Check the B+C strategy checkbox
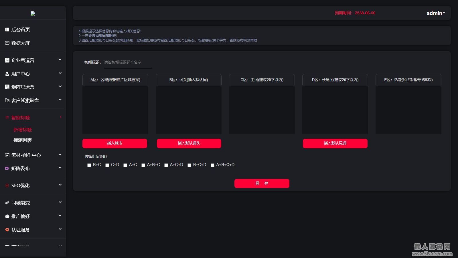Image resolution: width=458 pixels, height=258 pixels. point(89,165)
